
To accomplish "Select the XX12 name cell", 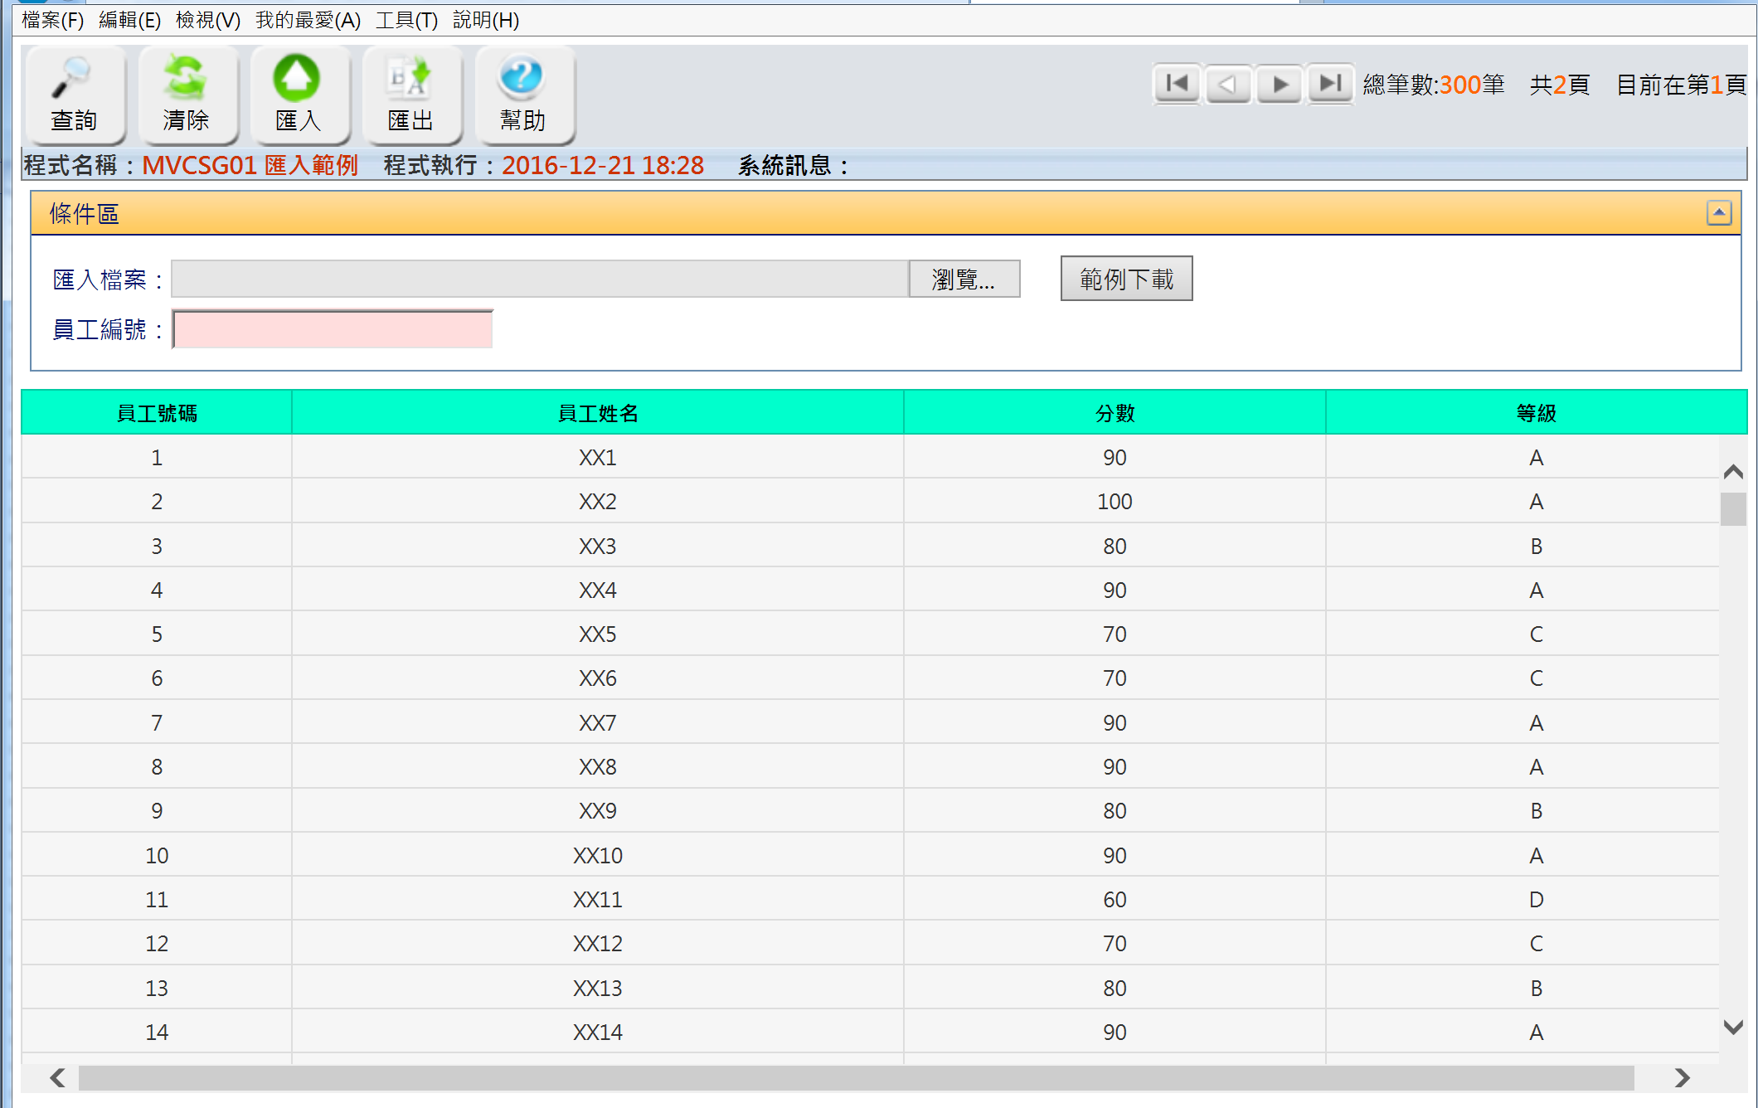I will [598, 943].
